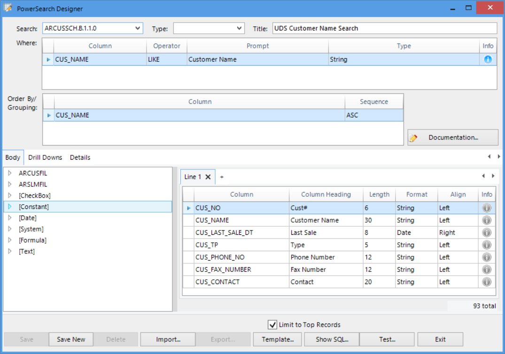Click the Save New button
Viewport: 505px width, 354px height.
pos(71,339)
